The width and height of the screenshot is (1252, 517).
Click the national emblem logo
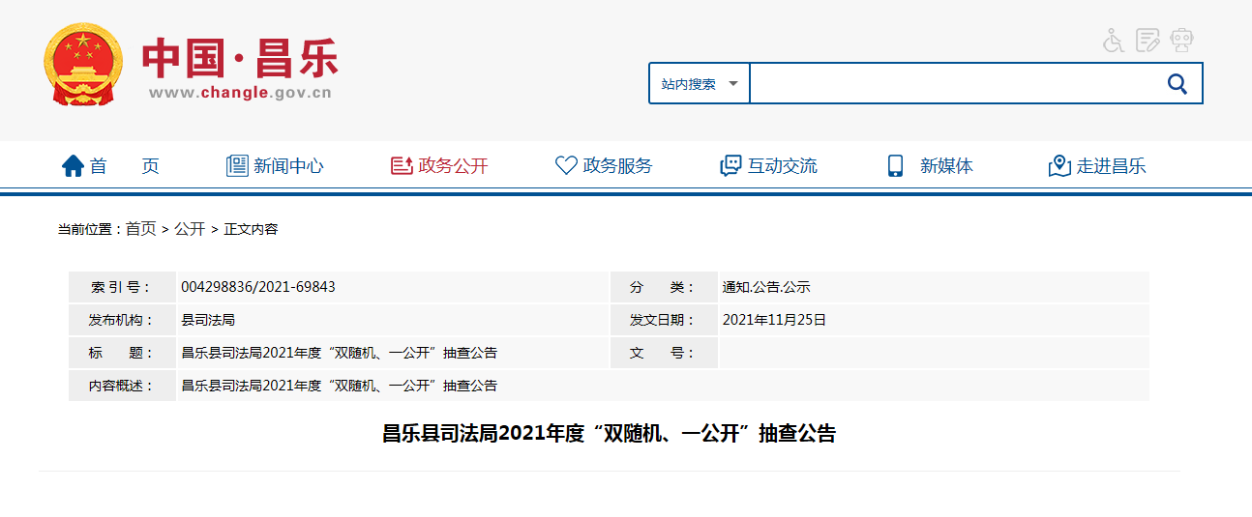pos(83,65)
